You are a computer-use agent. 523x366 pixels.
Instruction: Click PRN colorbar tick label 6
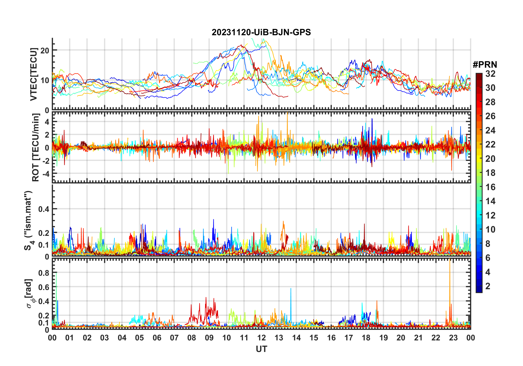(x=488, y=258)
